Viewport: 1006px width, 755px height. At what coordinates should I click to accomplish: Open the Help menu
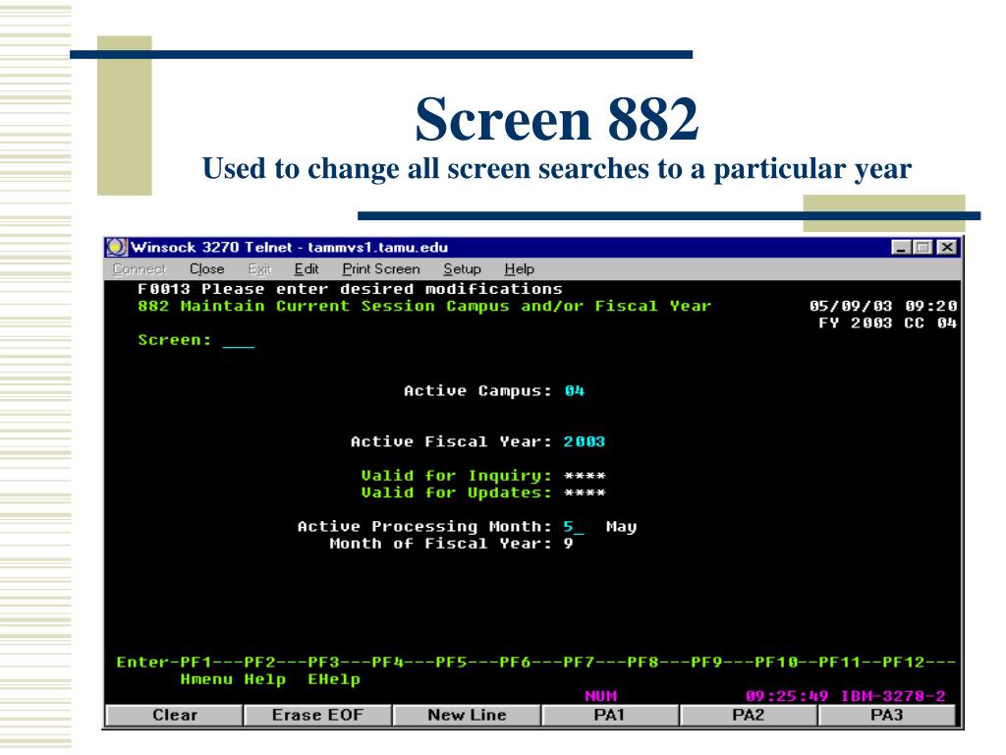pyautogui.click(x=519, y=269)
